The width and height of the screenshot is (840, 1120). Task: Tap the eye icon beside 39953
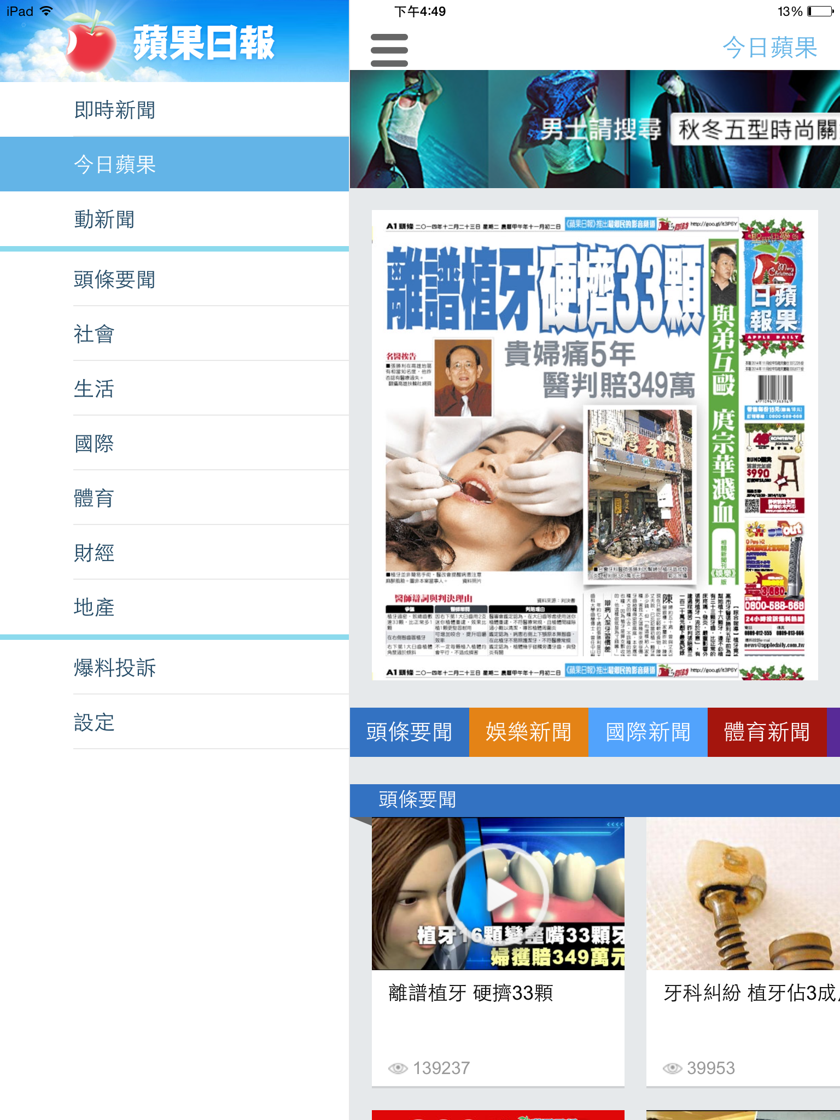(673, 1068)
